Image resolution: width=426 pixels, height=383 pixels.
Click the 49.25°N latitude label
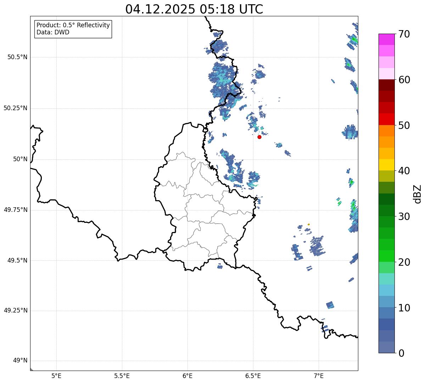pos(16,311)
